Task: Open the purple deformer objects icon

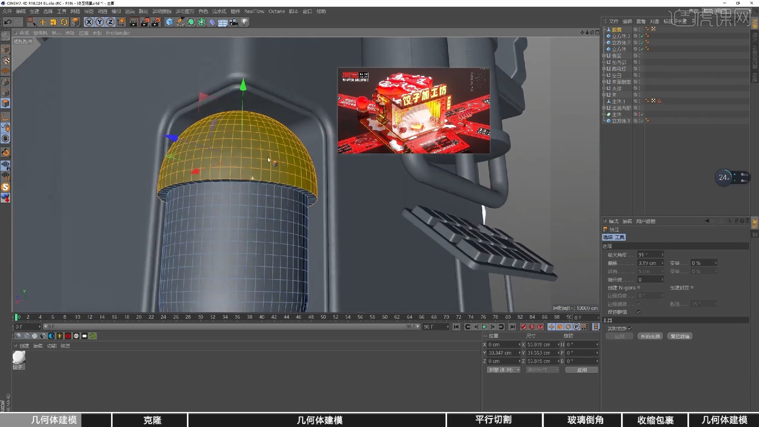Action: click(x=212, y=22)
